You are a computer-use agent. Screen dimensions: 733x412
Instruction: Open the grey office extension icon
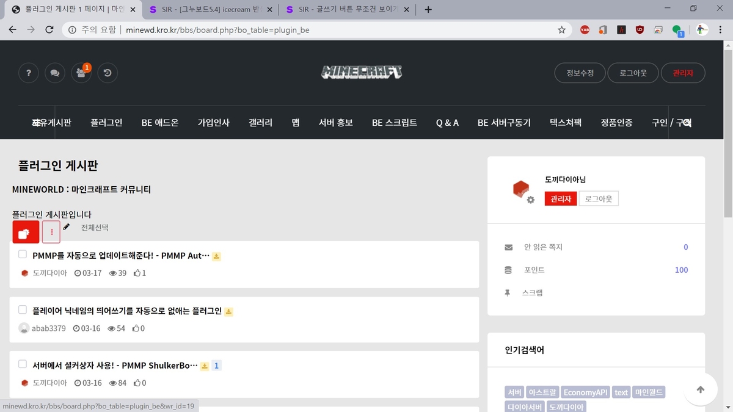pos(603,29)
